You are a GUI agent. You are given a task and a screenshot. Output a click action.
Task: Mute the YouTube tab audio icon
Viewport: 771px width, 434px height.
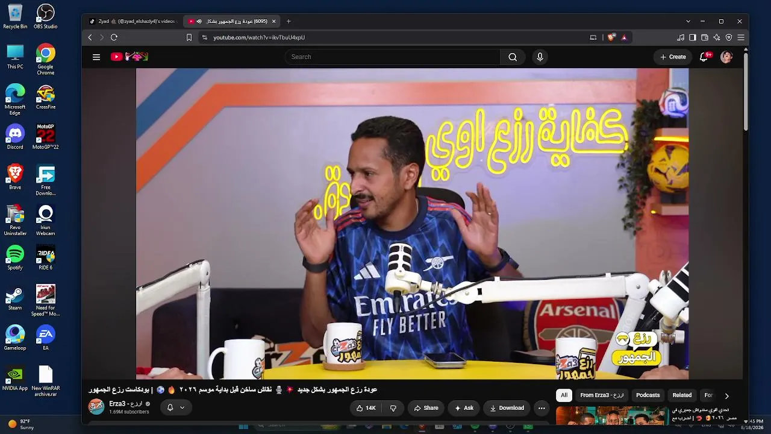pos(199,21)
